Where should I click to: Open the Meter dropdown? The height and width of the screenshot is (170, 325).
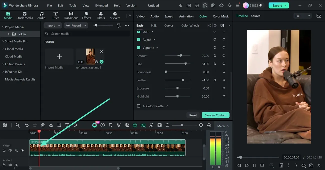point(223,126)
